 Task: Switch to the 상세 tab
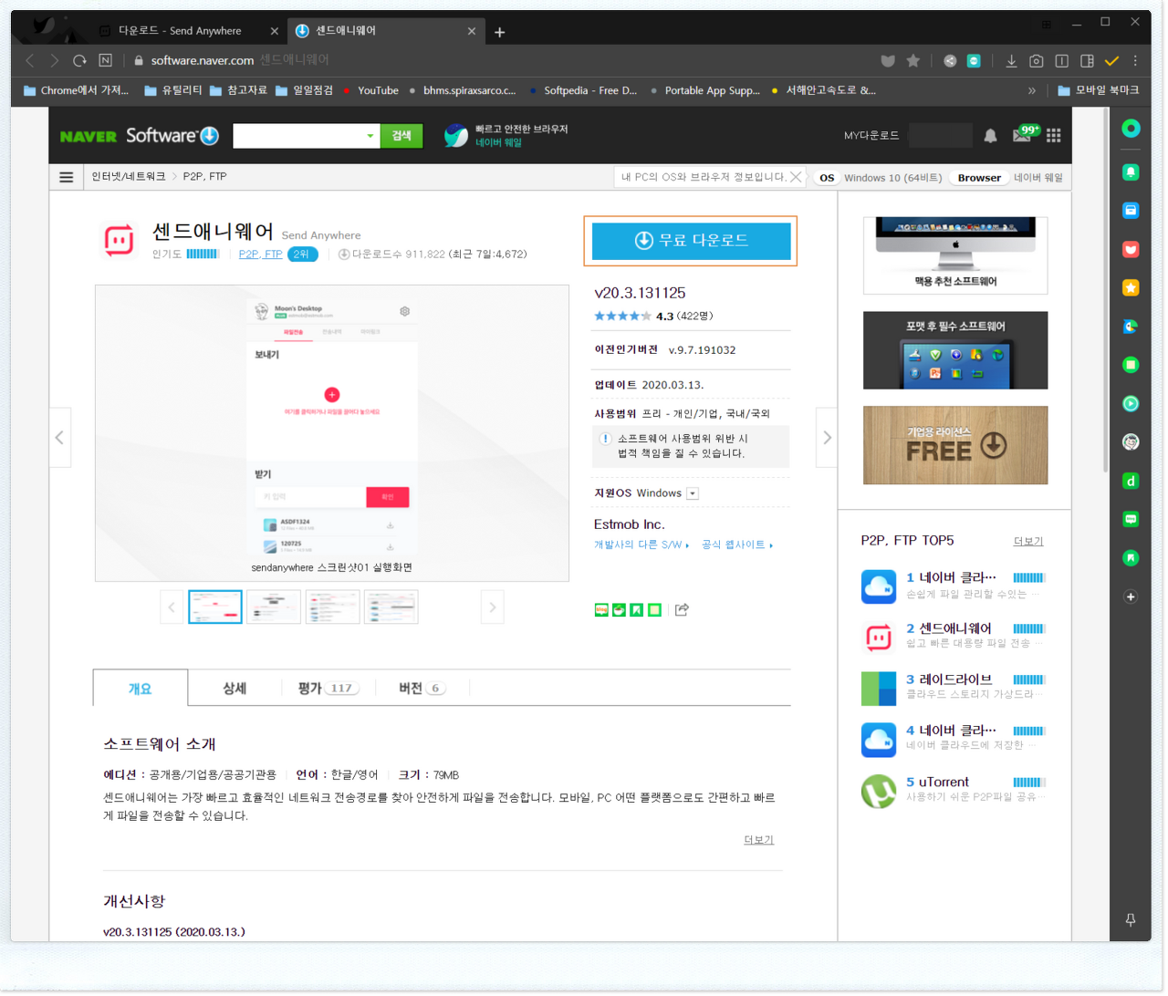point(235,689)
